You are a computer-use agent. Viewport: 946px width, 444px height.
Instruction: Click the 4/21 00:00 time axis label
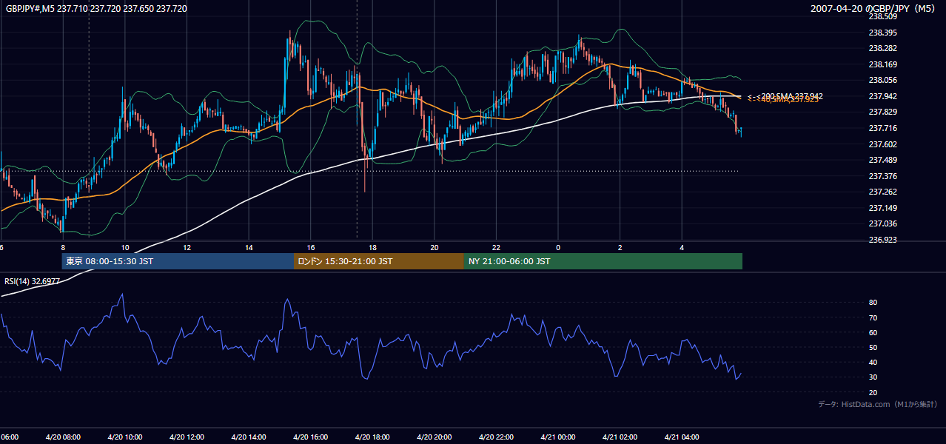point(558,437)
